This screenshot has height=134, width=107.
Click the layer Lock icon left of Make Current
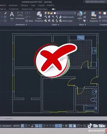pos(57,17)
